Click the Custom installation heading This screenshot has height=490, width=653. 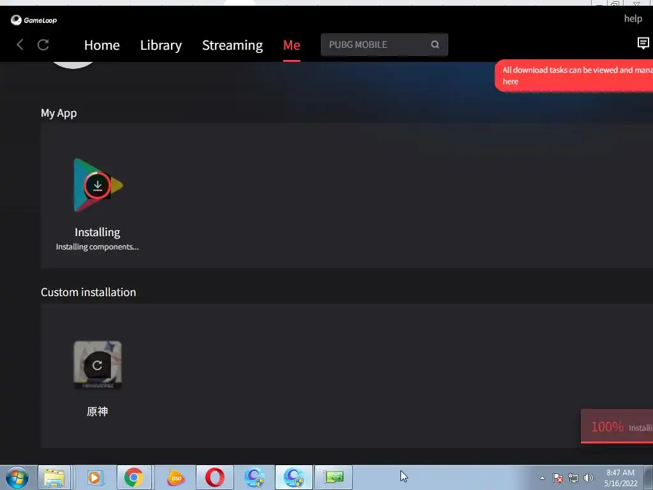(88, 292)
